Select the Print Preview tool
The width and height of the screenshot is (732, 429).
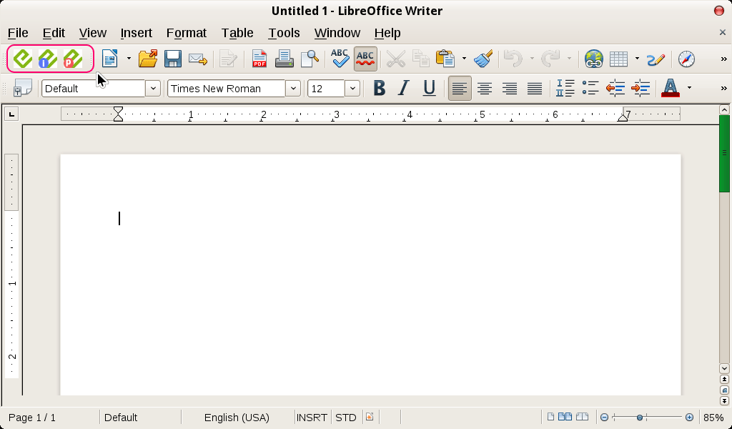coord(310,59)
